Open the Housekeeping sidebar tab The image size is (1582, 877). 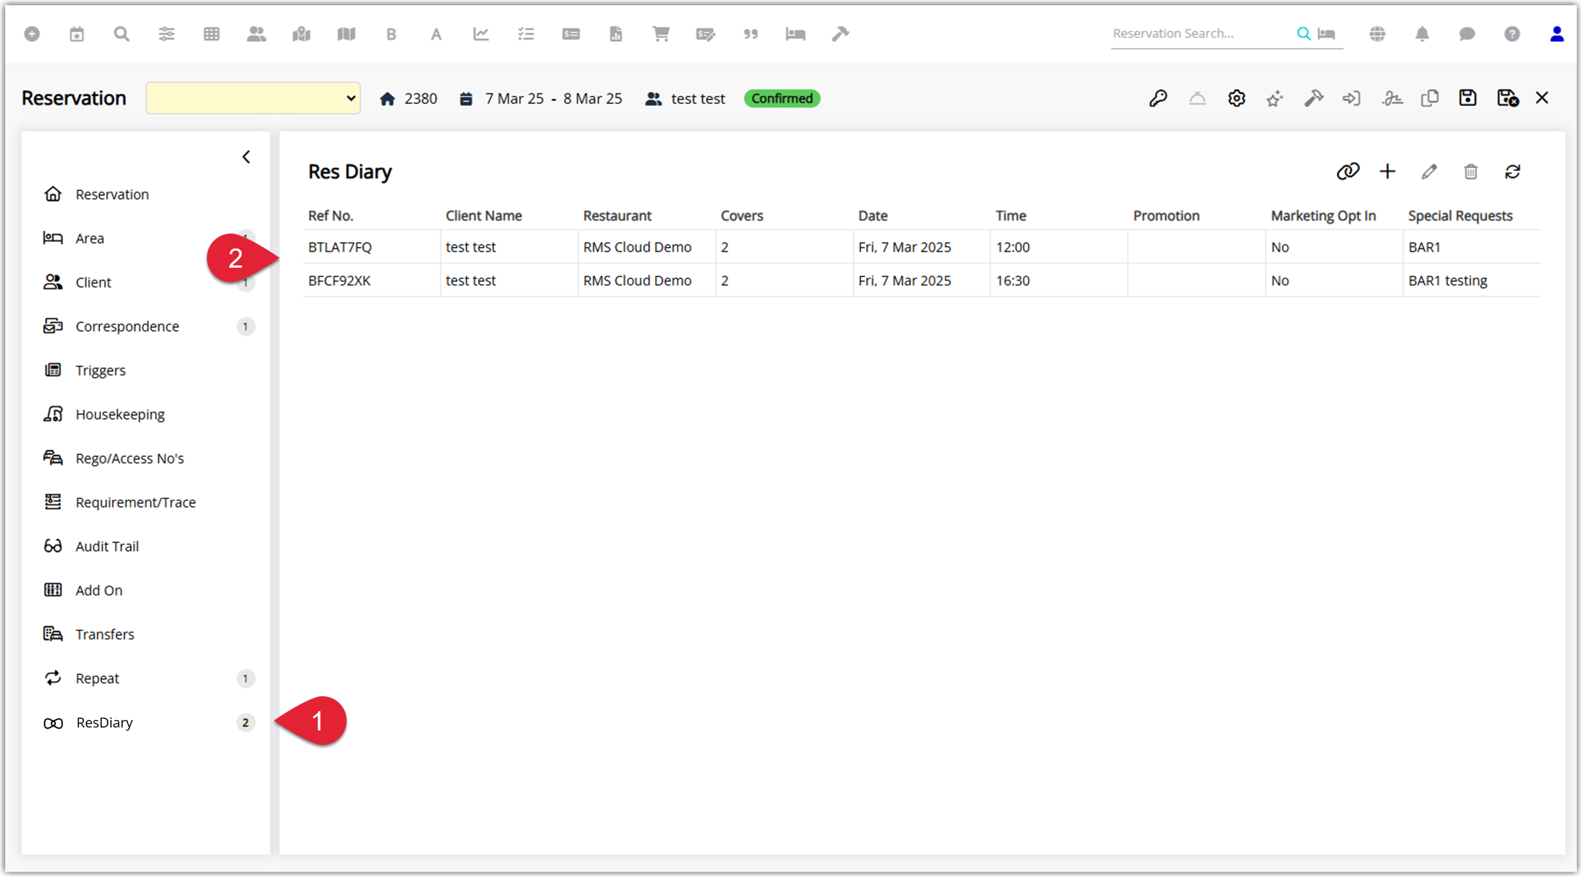tap(146, 414)
